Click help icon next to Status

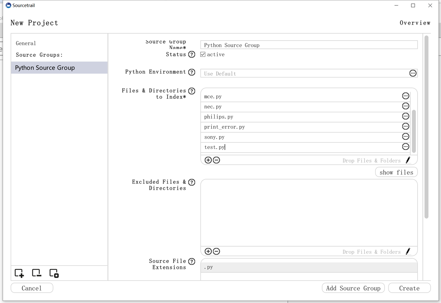point(192,54)
